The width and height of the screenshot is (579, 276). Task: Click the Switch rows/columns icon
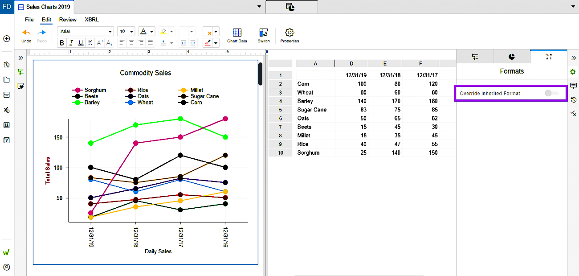coord(263,35)
